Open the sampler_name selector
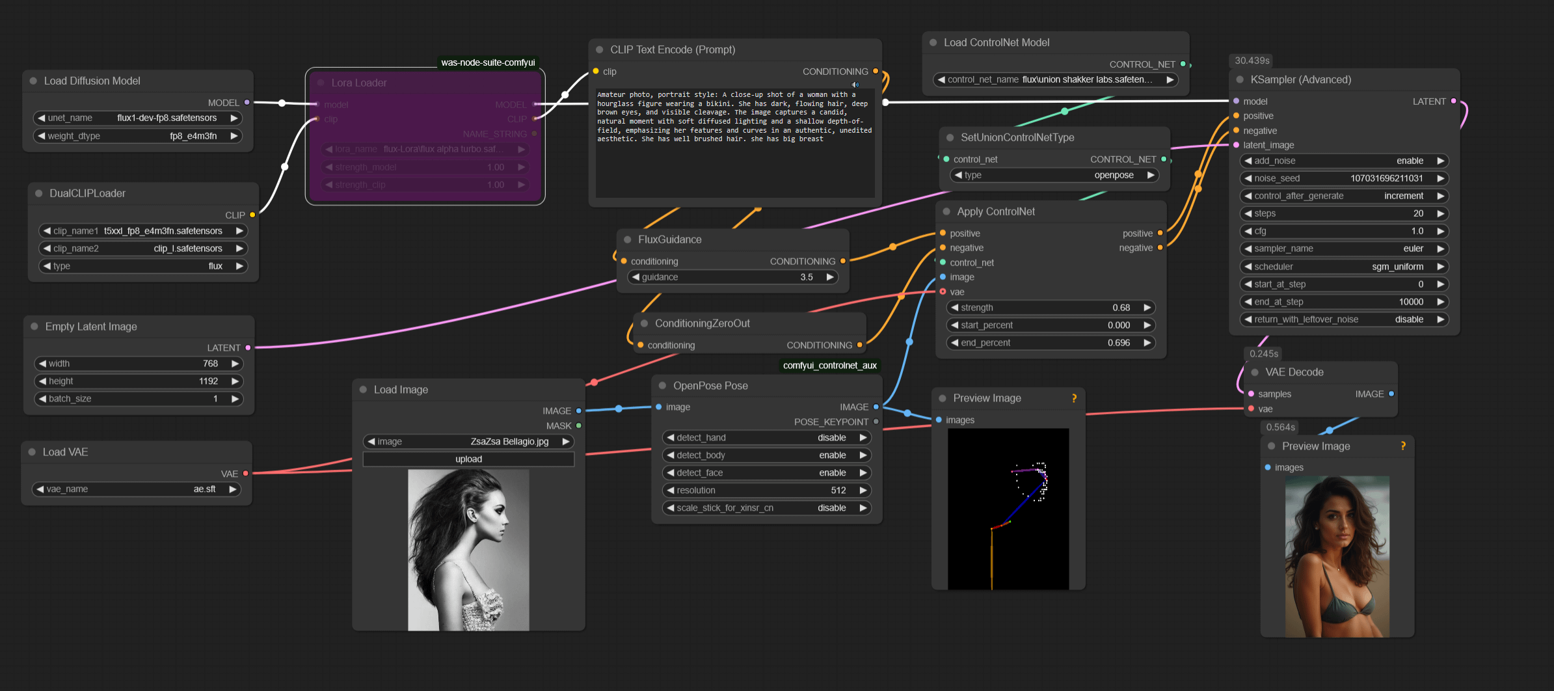 [1344, 249]
